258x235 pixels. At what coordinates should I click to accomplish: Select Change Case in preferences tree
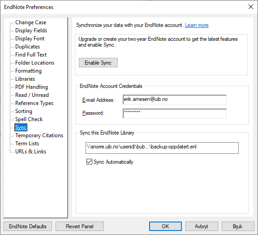coord(31,22)
